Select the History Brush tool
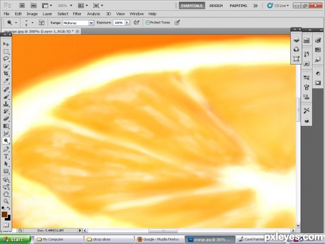The image size is (325, 244). [6, 111]
